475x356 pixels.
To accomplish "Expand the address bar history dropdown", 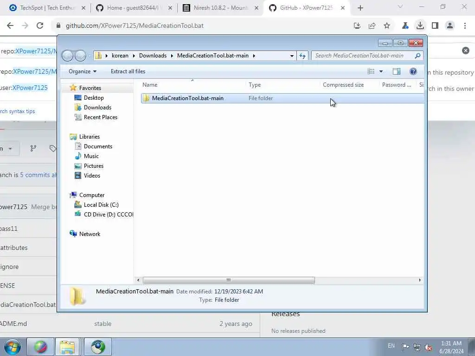I will click(292, 56).
